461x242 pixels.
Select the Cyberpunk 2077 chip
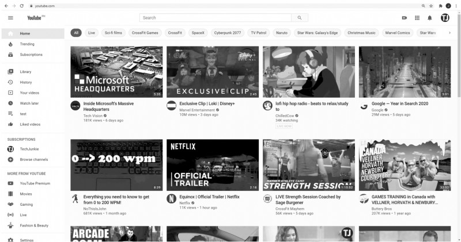tap(227, 33)
